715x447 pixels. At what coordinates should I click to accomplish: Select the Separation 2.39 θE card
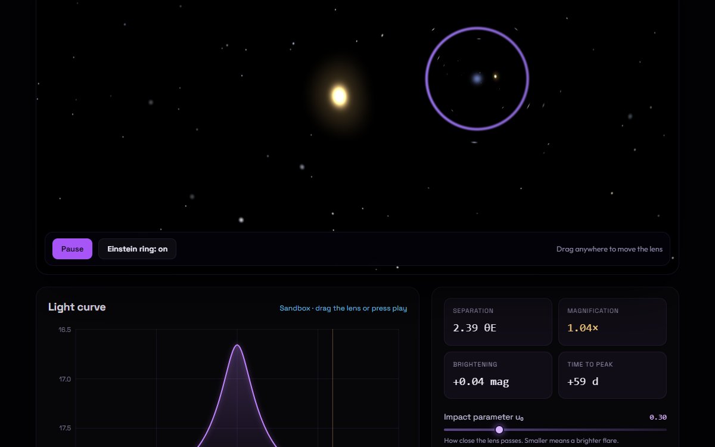(x=498, y=322)
